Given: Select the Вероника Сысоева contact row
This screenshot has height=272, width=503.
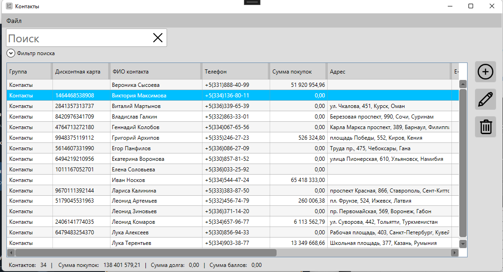Looking at the screenshot, I should click(x=136, y=85).
